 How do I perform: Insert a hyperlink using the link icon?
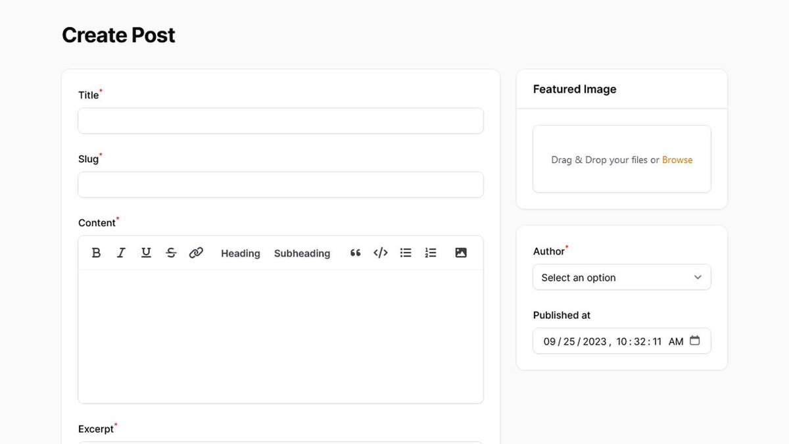coord(196,253)
